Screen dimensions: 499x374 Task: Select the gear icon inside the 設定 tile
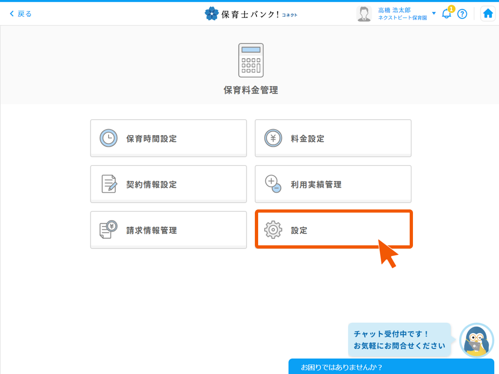pyautogui.click(x=273, y=230)
